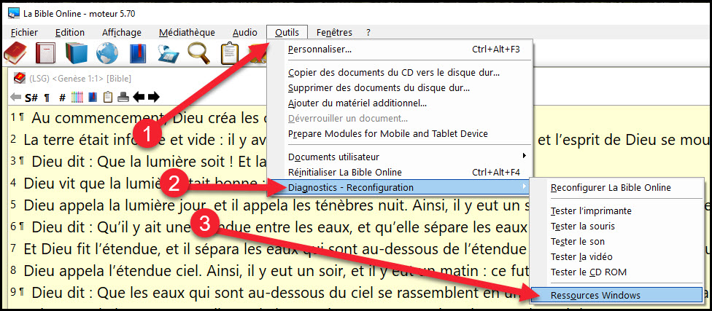Image resolution: width=712 pixels, height=311 pixels.
Task: Choose Tester l'imprimante
Action: point(616,210)
